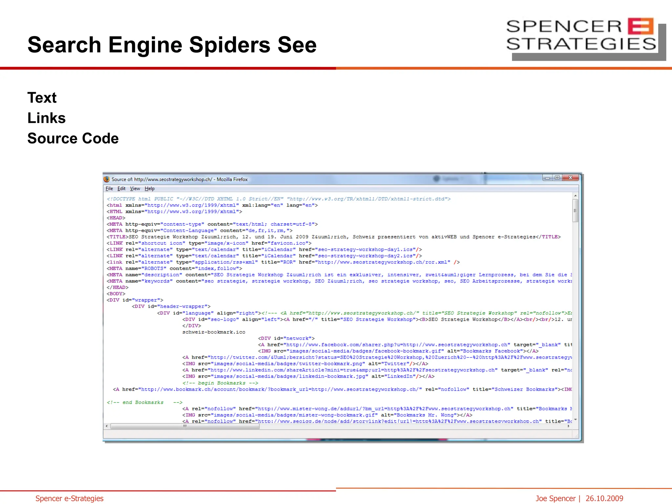Click the "end Bookmarks" comment
672x504 pixels.
click(x=144, y=402)
